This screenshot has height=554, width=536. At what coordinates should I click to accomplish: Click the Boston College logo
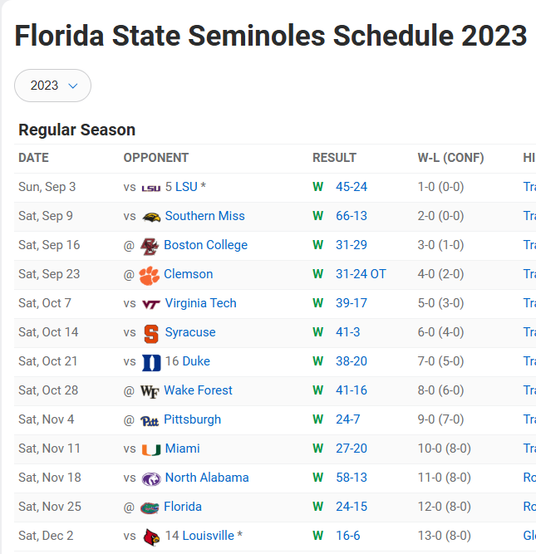click(150, 246)
